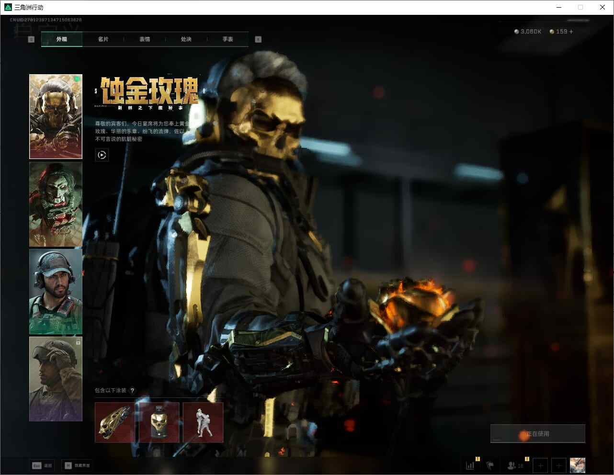The width and height of the screenshot is (614, 475).
Task: Go to previous tab with left arrow
Action: [x=31, y=39]
